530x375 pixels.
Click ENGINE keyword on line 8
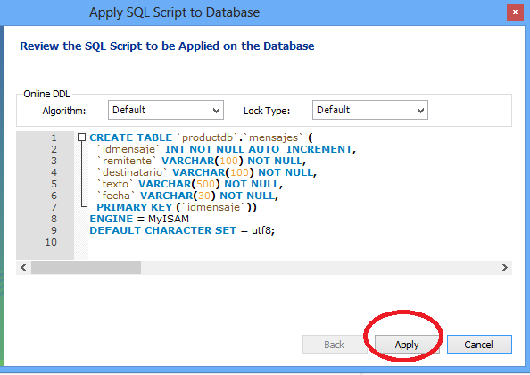point(112,219)
